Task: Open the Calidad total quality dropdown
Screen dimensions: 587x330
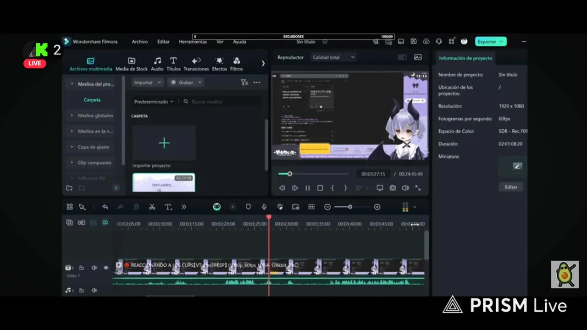Action: [x=333, y=57]
